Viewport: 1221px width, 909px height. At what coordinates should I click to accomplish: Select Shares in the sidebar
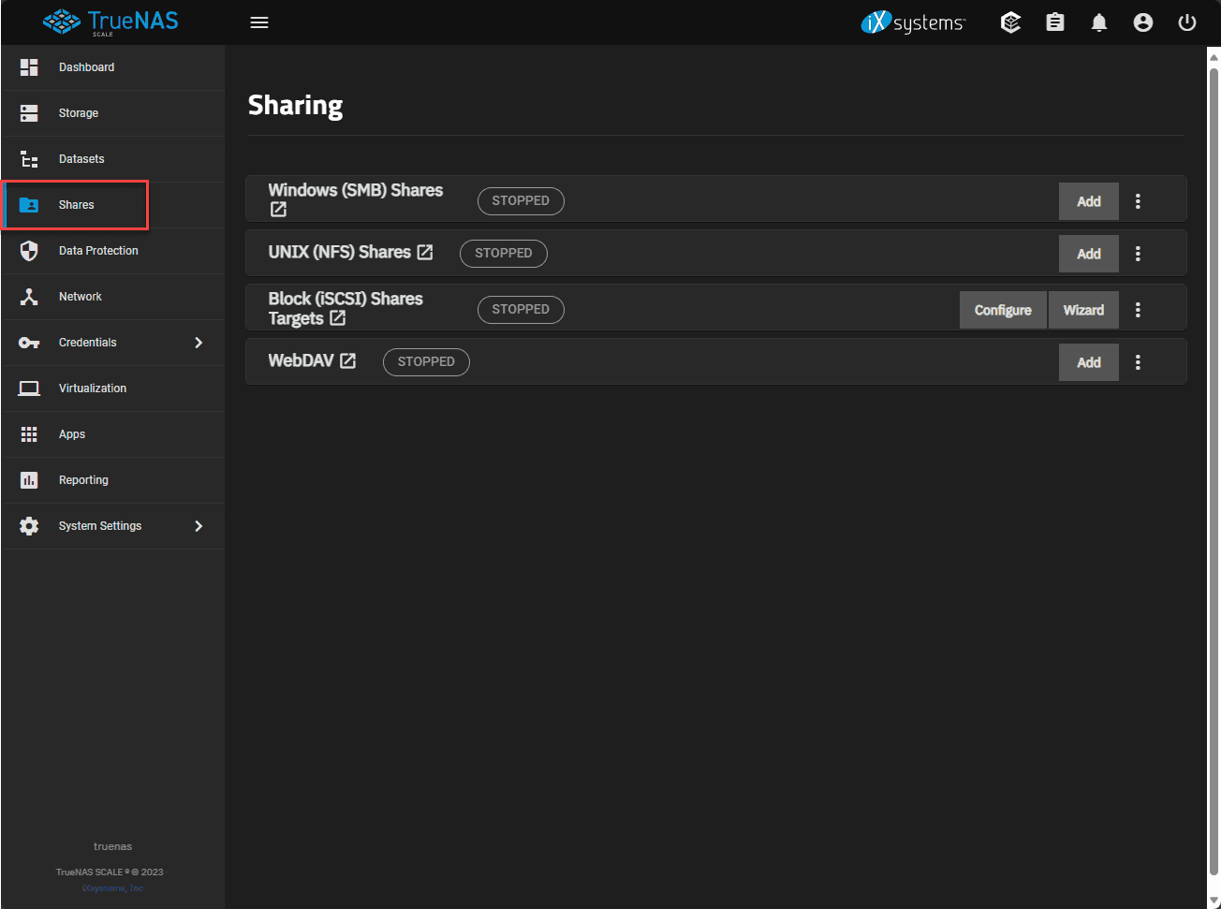click(x=76, y=204)
